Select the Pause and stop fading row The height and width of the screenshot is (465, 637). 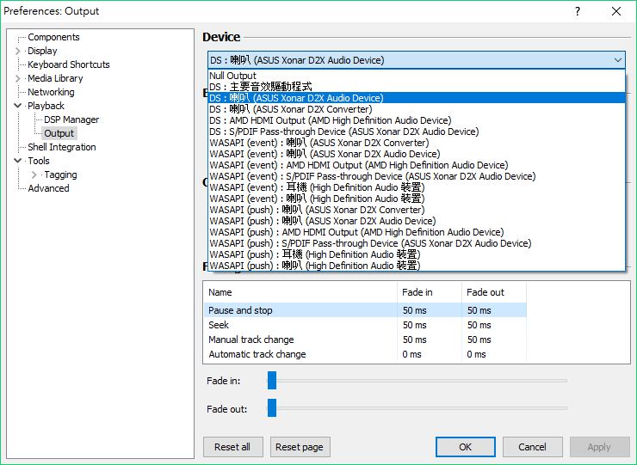coord(365,310)
